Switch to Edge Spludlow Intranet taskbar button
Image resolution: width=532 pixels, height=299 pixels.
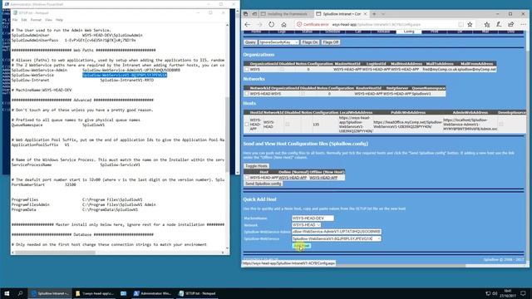coord(50,293)
